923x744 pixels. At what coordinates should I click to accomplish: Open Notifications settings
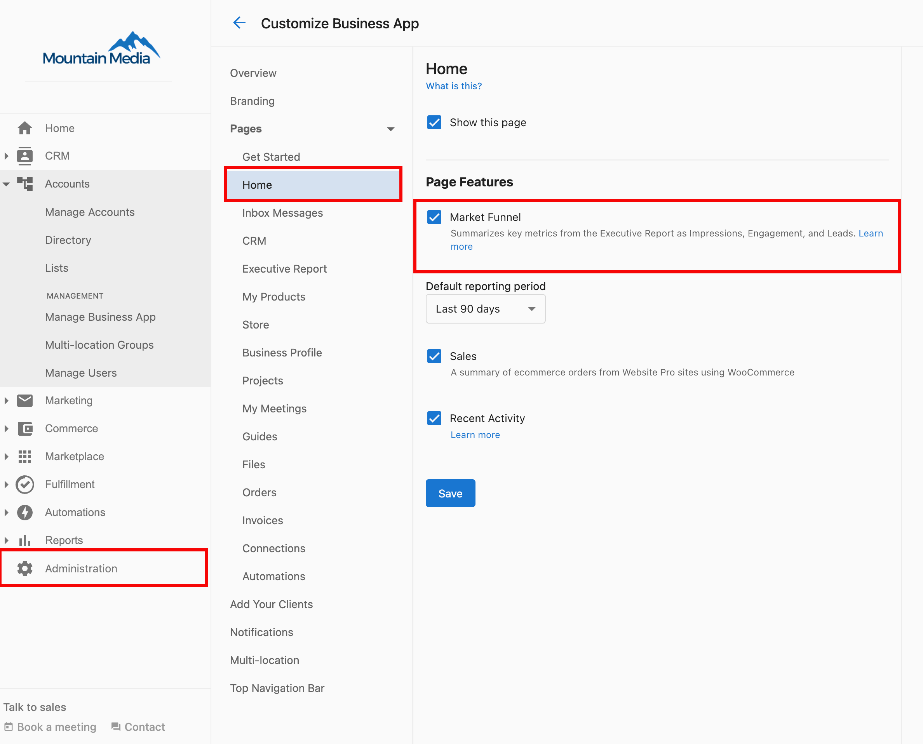click(261, 632)
